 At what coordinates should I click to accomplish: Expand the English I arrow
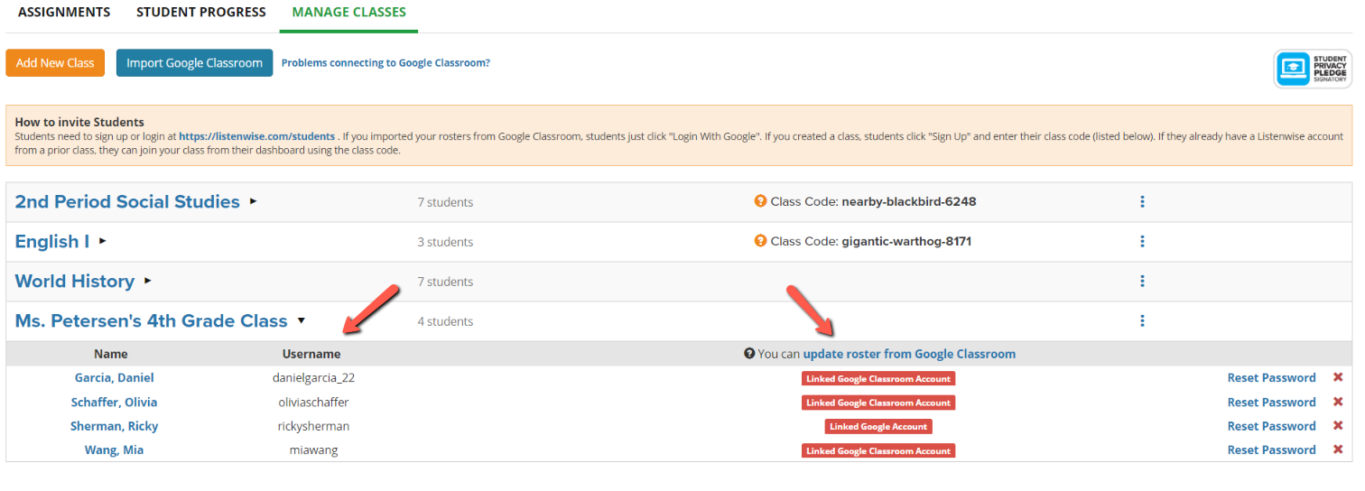[103, 241]
